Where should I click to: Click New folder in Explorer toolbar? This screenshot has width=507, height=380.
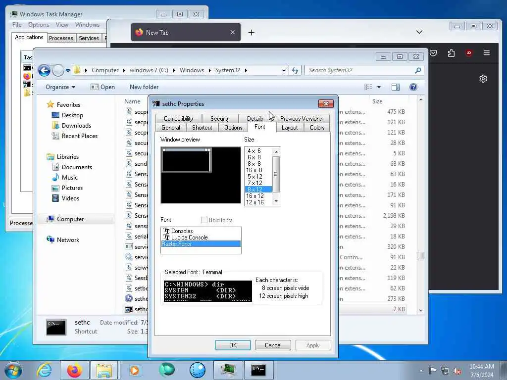(144, 87)
